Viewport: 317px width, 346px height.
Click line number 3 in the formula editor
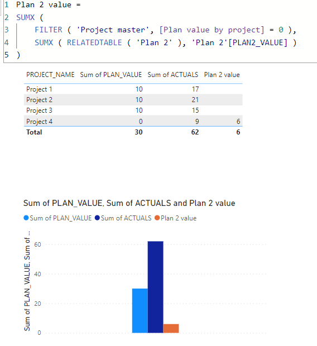click(x=7, y=30)
